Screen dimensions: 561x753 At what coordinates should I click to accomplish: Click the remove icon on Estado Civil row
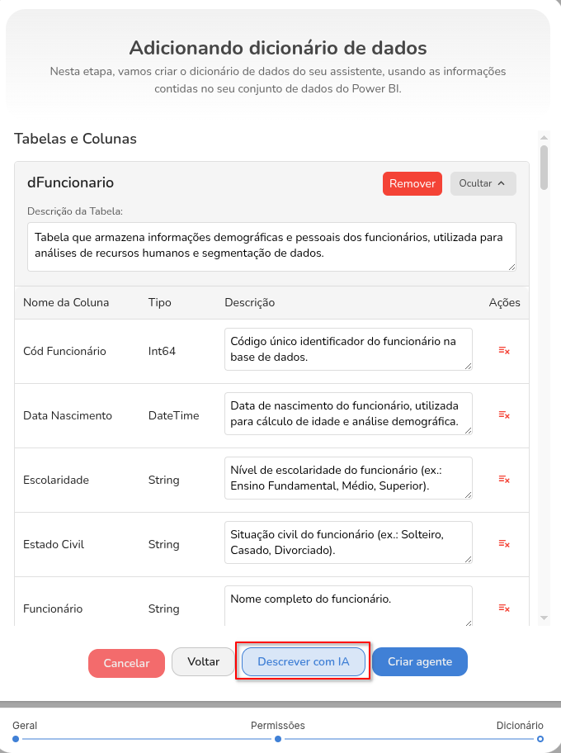[x=503, y=543]
